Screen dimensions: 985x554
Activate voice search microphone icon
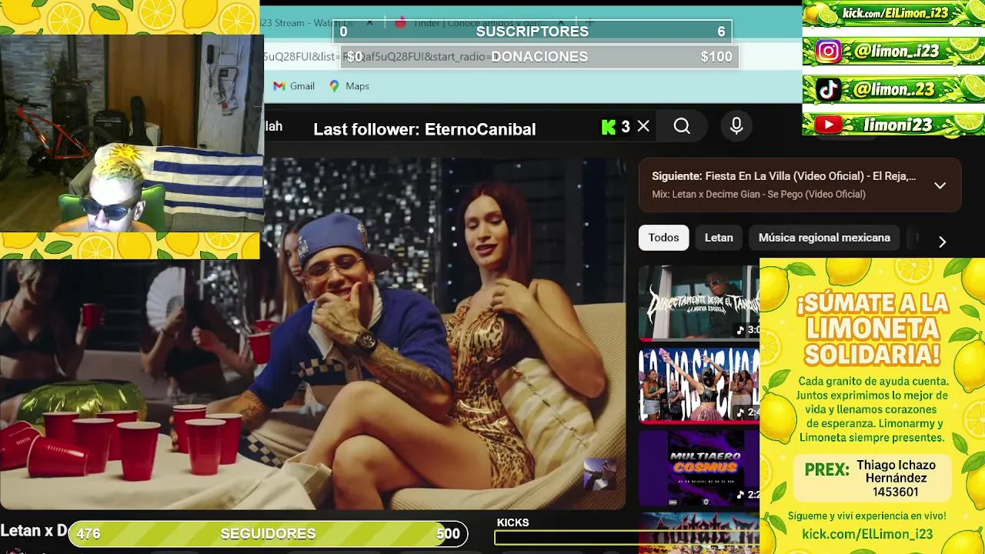(x=736, y=126)
